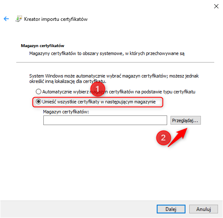The height and width of the screenshot is (218, 223).
Task: Click the 'System Windows może automatycznie' paragraph
Action: 114,78
